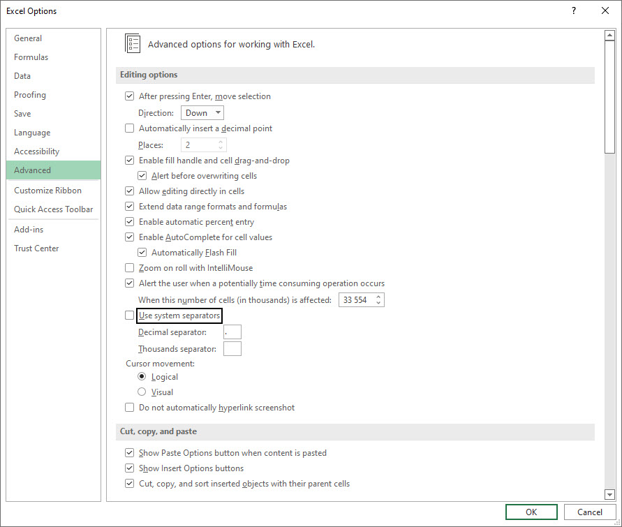
Task: Click the OK button
Action: click(x=531, y=512)
